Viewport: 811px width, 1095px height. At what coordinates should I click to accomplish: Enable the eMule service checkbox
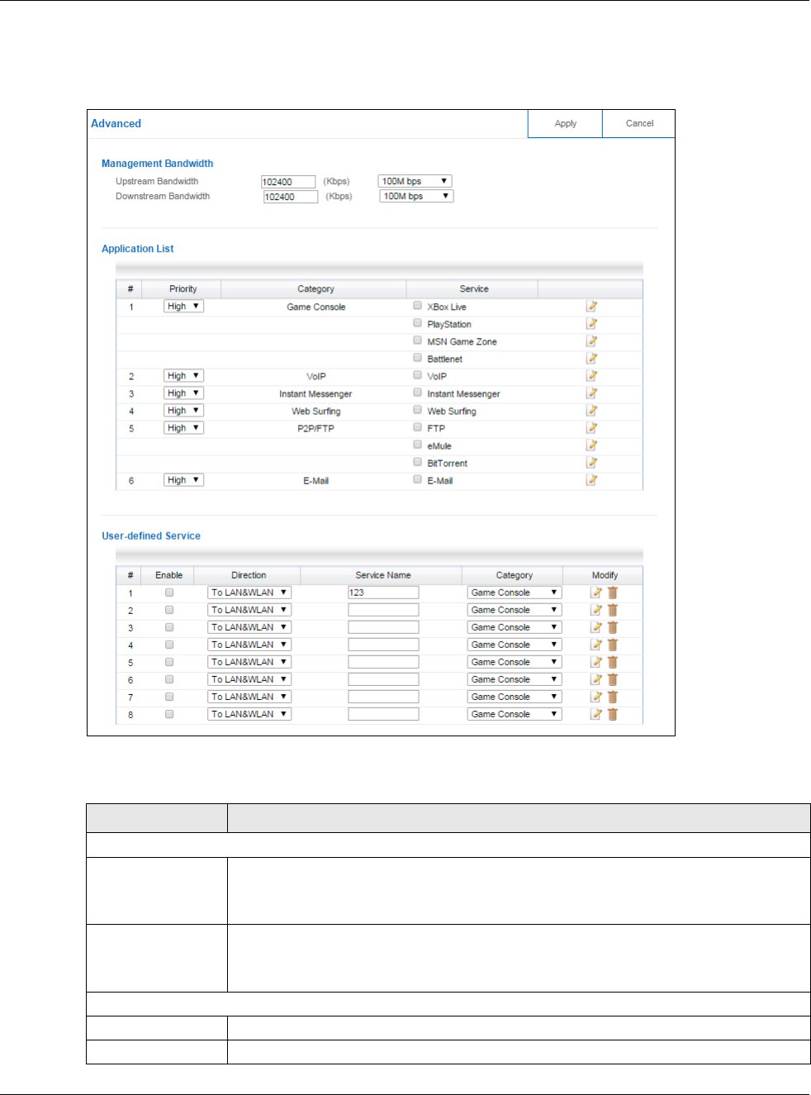pos(418,445)
